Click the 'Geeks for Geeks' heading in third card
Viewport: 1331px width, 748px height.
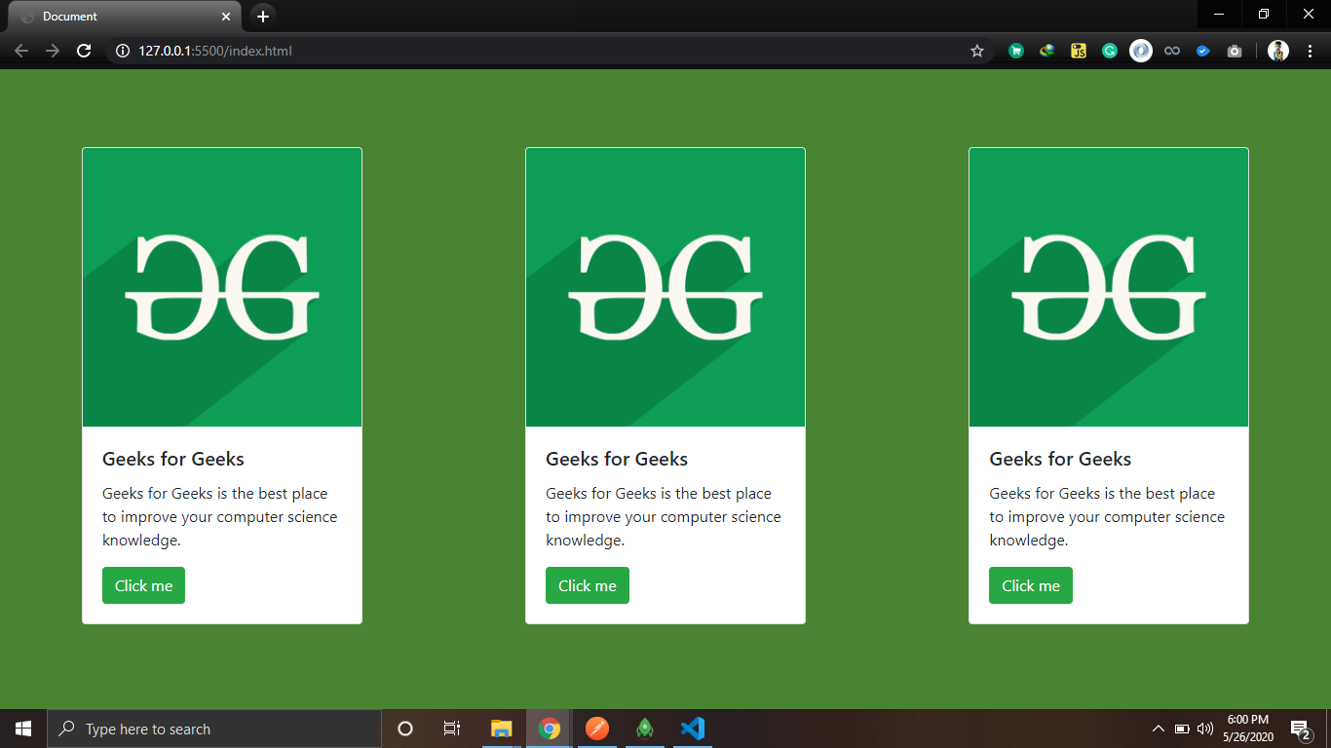[x=1060, y=459]
